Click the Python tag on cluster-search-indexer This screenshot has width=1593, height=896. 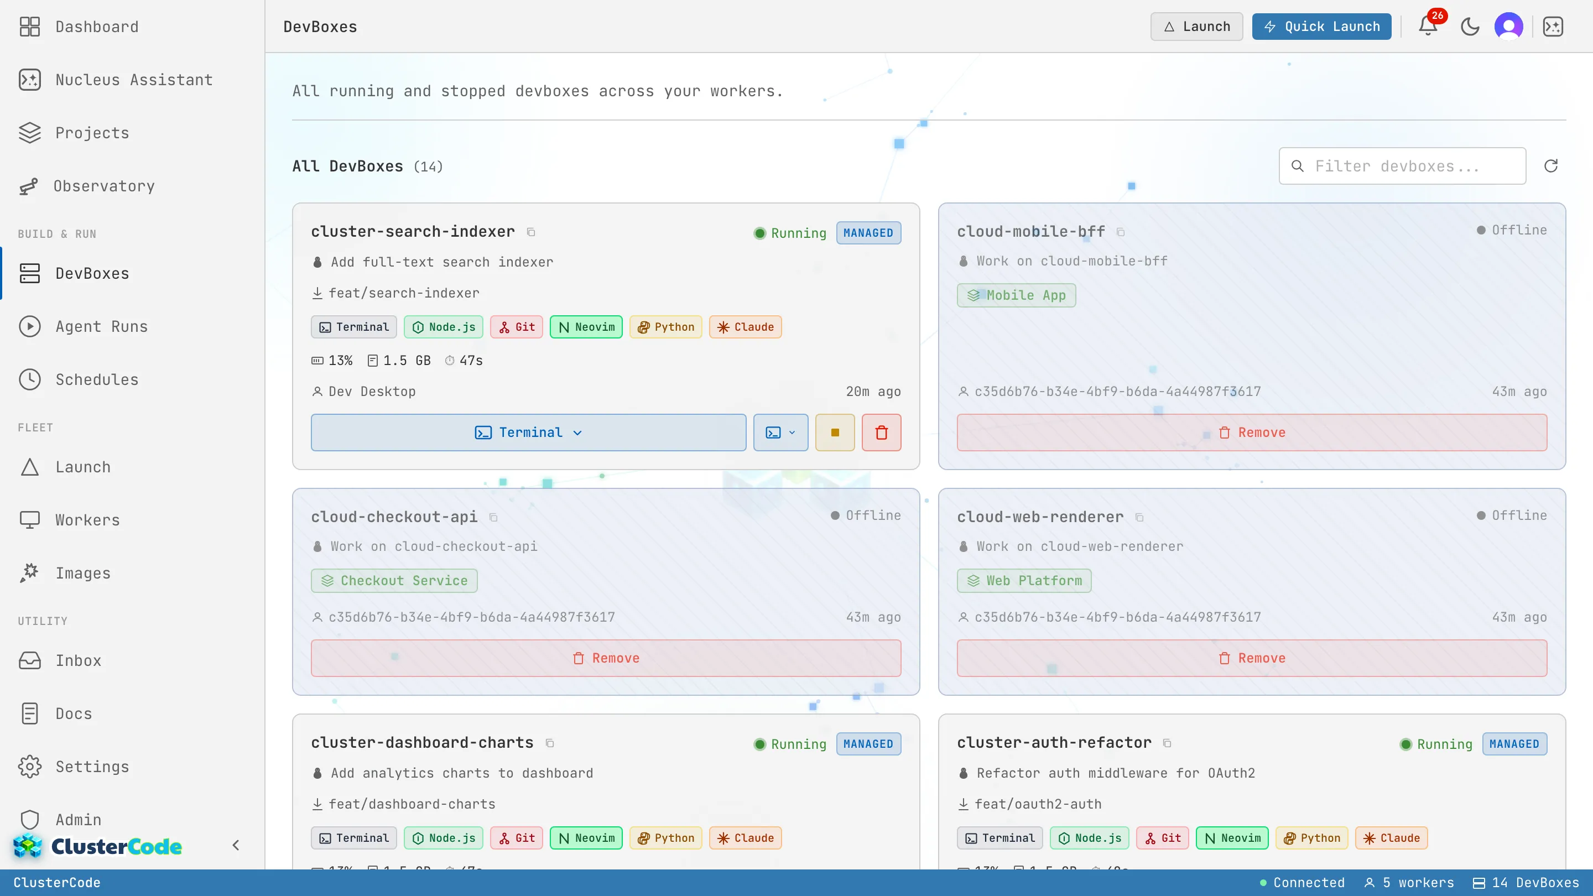click(x=665, y=327)
